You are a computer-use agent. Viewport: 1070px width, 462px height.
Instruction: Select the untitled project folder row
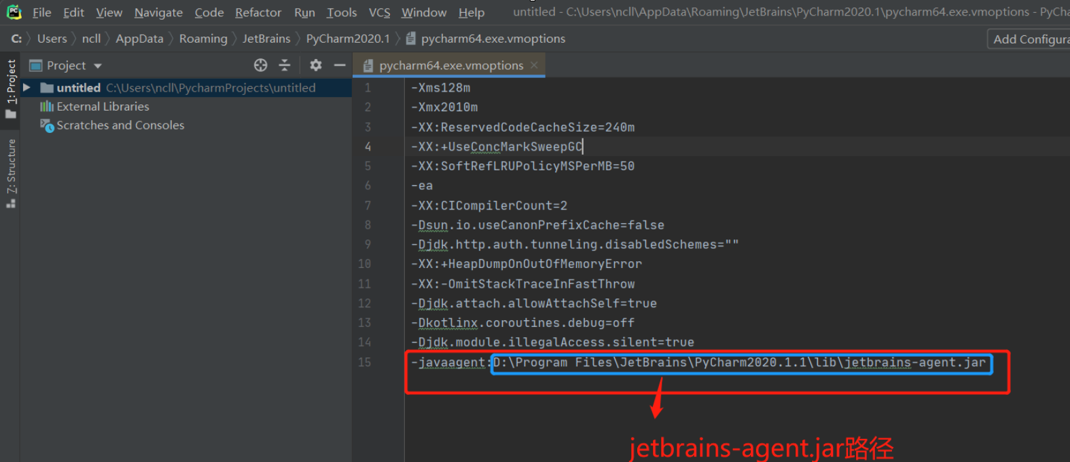click(186, 88)
